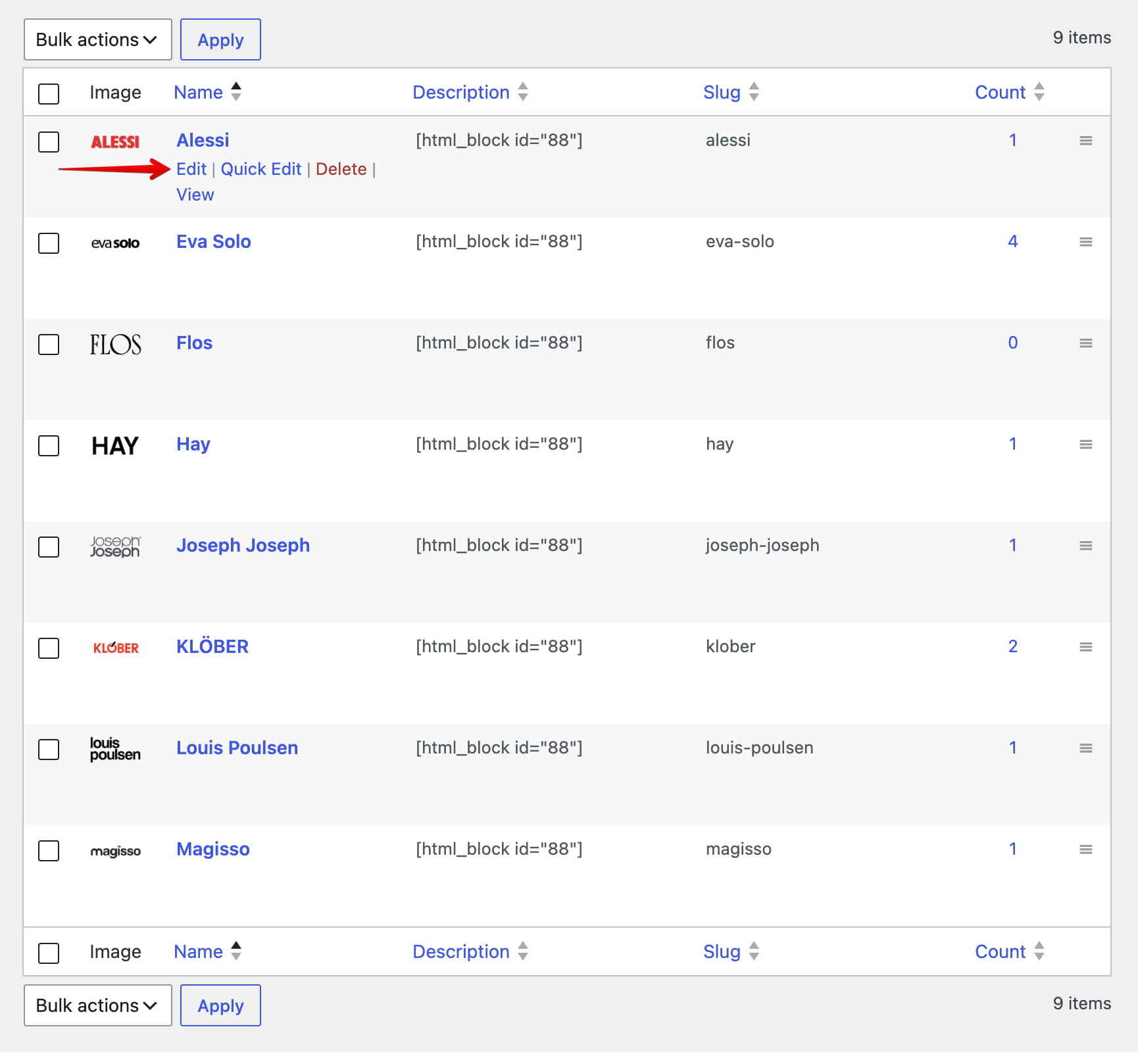Click the drag handle icon in the Hay row
This screenshot has height=1052, width=1138.
(x=1086, y=444)
